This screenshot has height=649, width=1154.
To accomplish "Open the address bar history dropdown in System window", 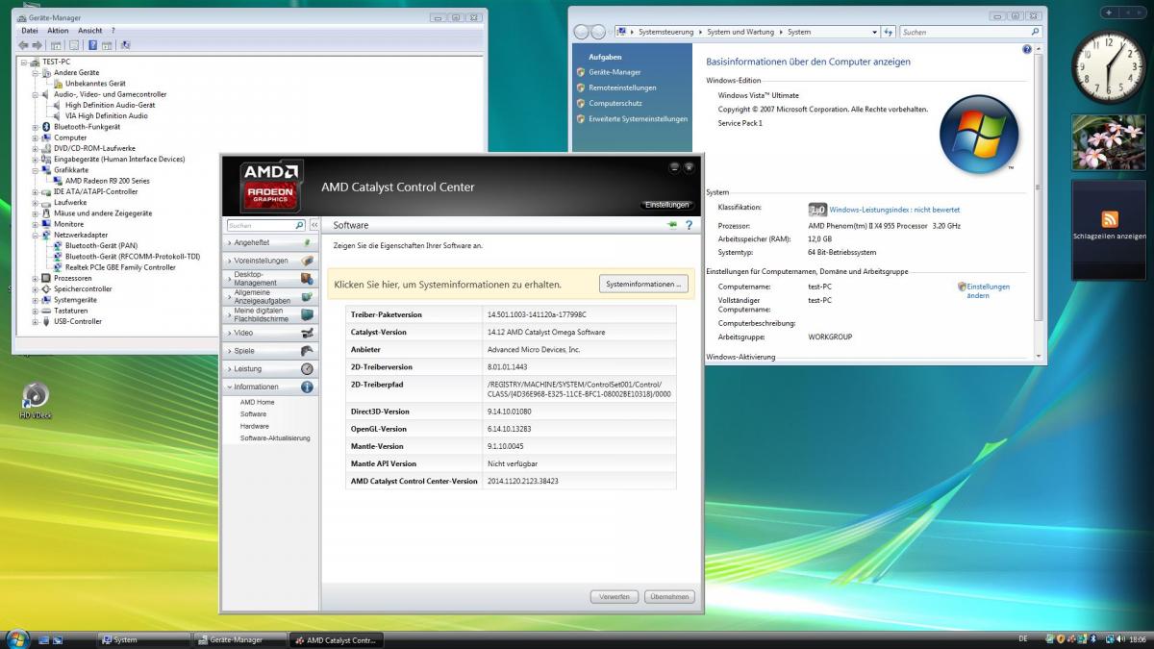I will click(875, 32).
